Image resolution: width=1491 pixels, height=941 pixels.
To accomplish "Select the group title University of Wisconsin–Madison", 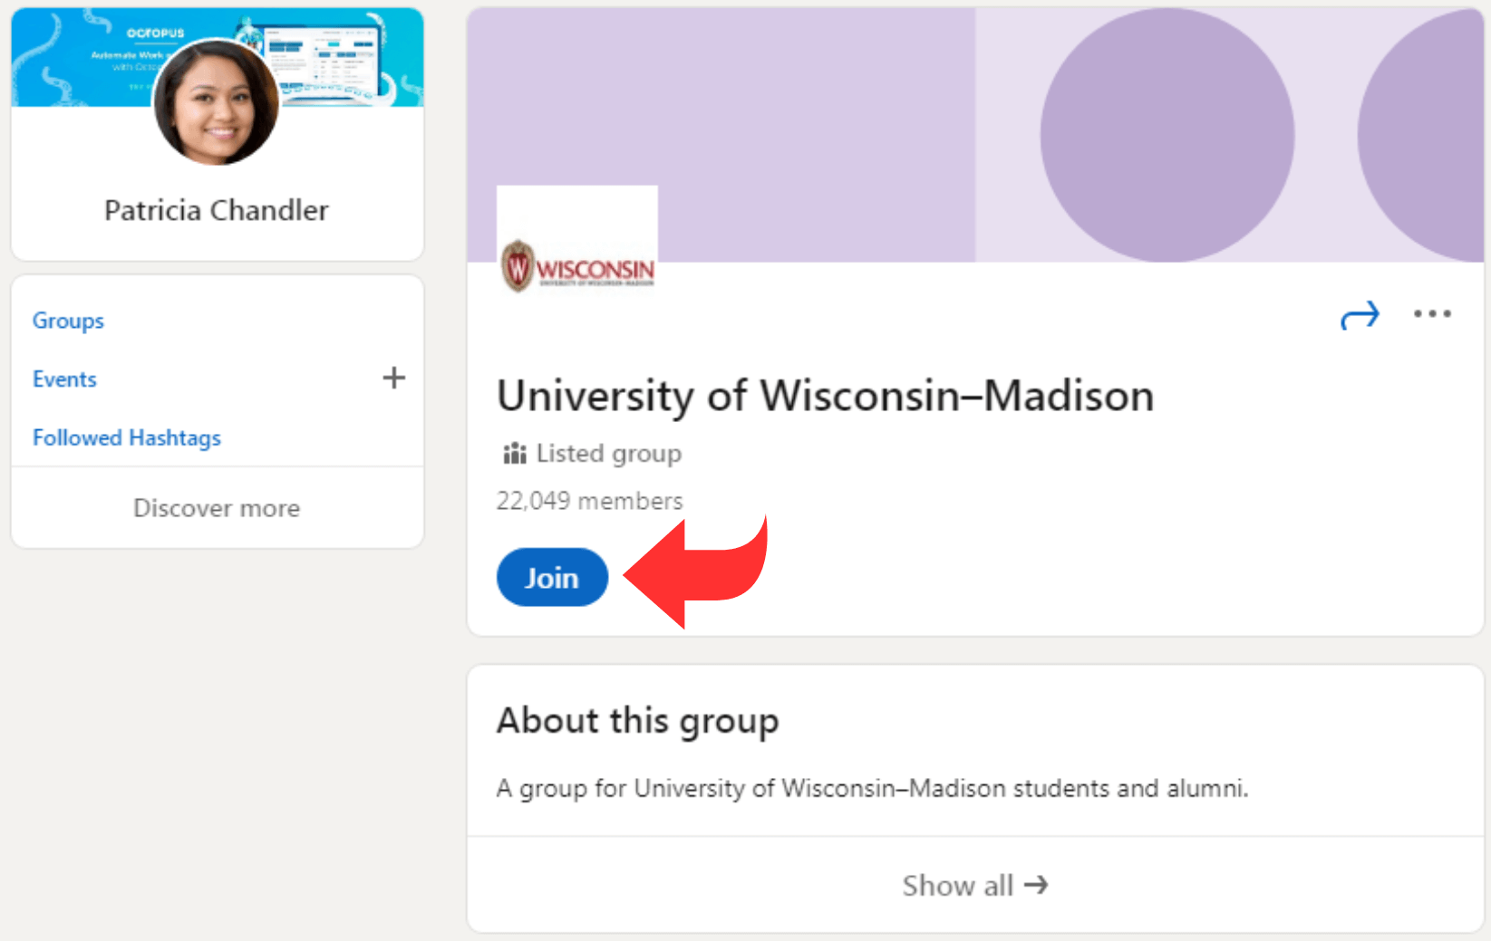I will pyautogui.click(x=825, y=396).
